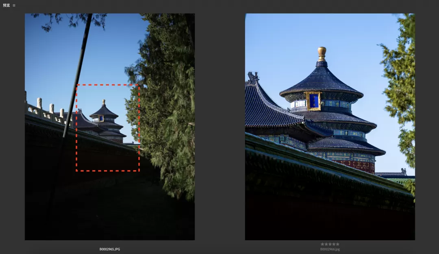
Task: Click the fourth rating star
Action: click(x=333, y=244)
